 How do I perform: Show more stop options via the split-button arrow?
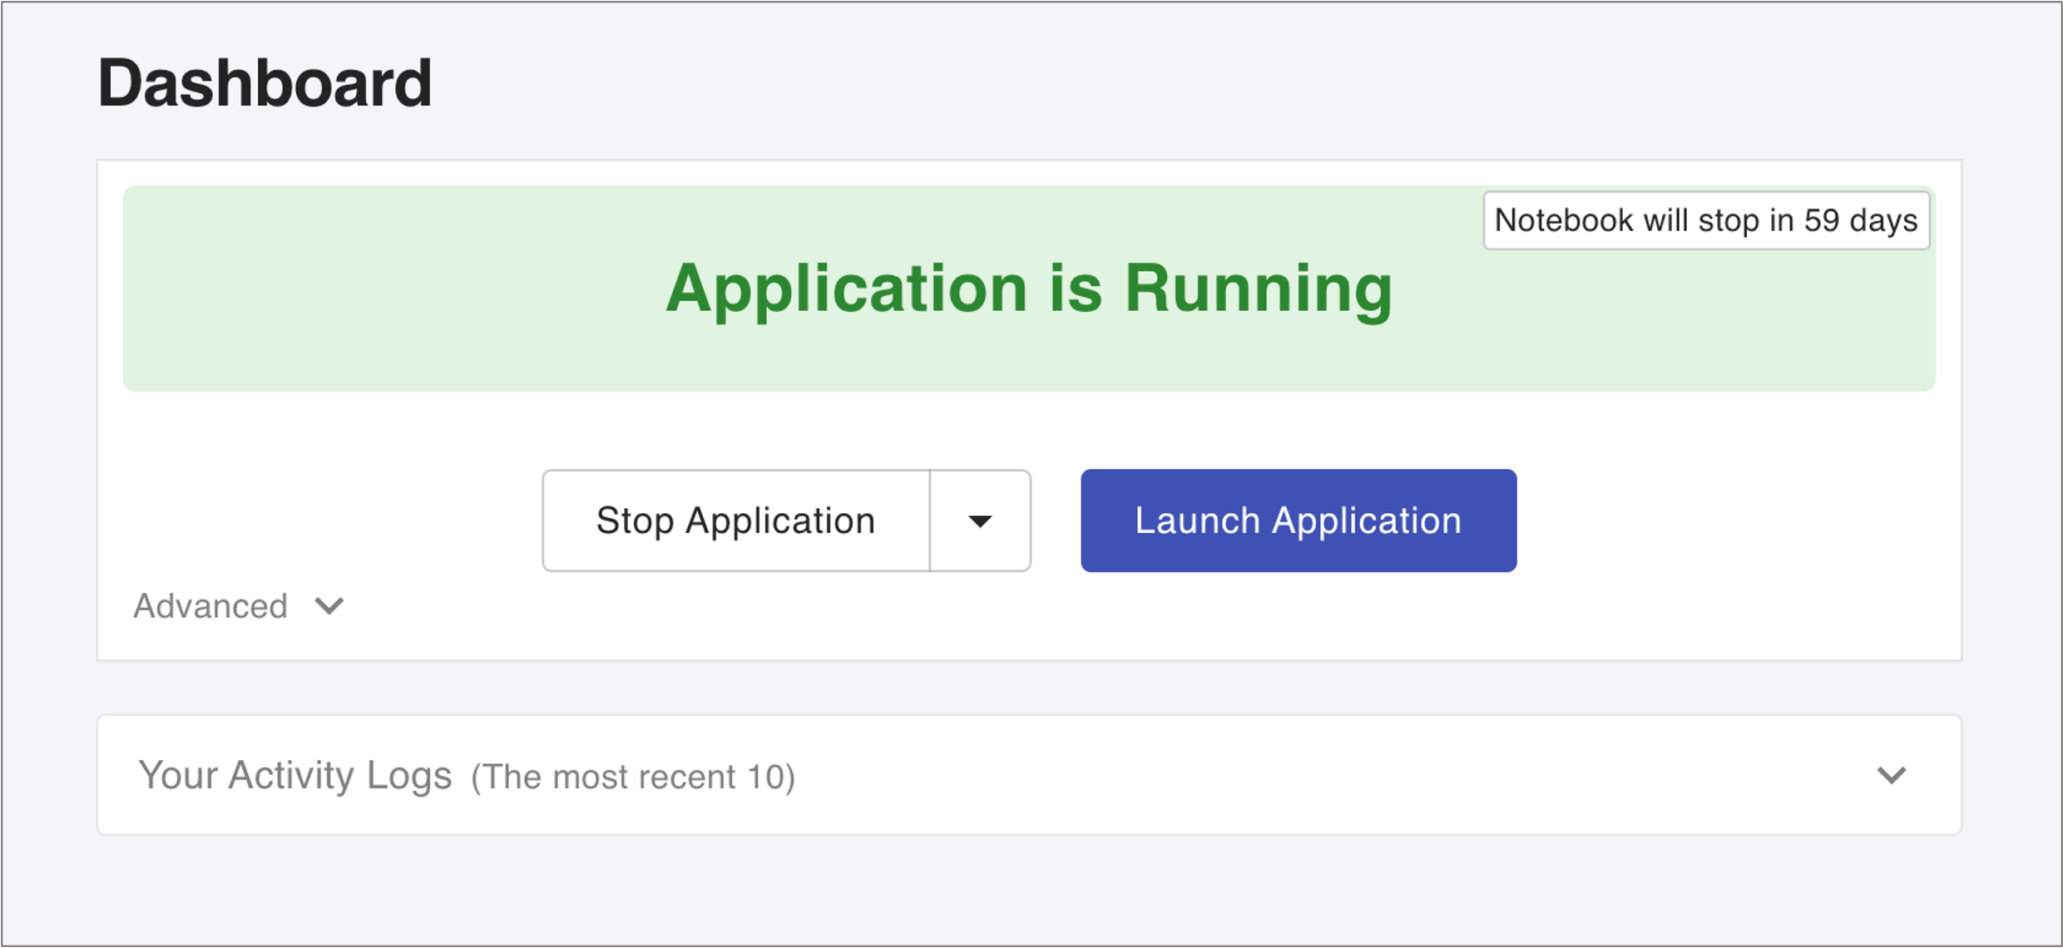click(x=980, y=521)
